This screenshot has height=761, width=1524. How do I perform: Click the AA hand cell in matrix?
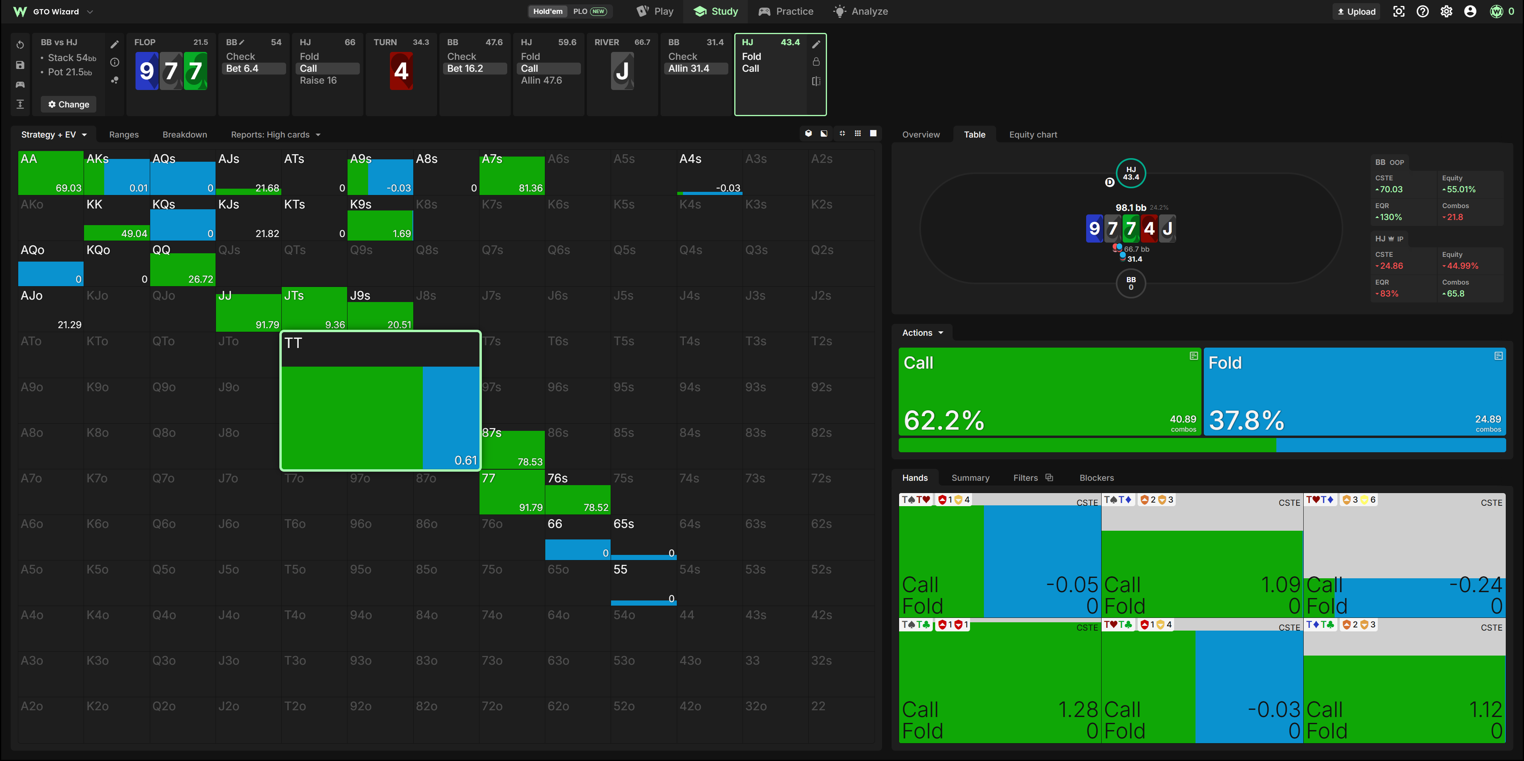click(x=50, y=173)
